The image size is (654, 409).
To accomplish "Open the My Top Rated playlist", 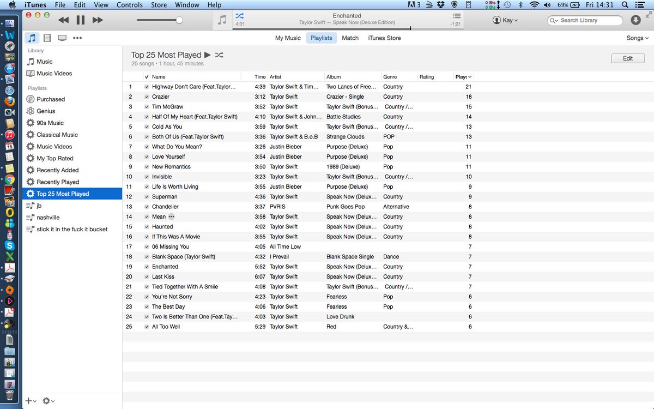I will pyautogui.click(x=72, y=159).
